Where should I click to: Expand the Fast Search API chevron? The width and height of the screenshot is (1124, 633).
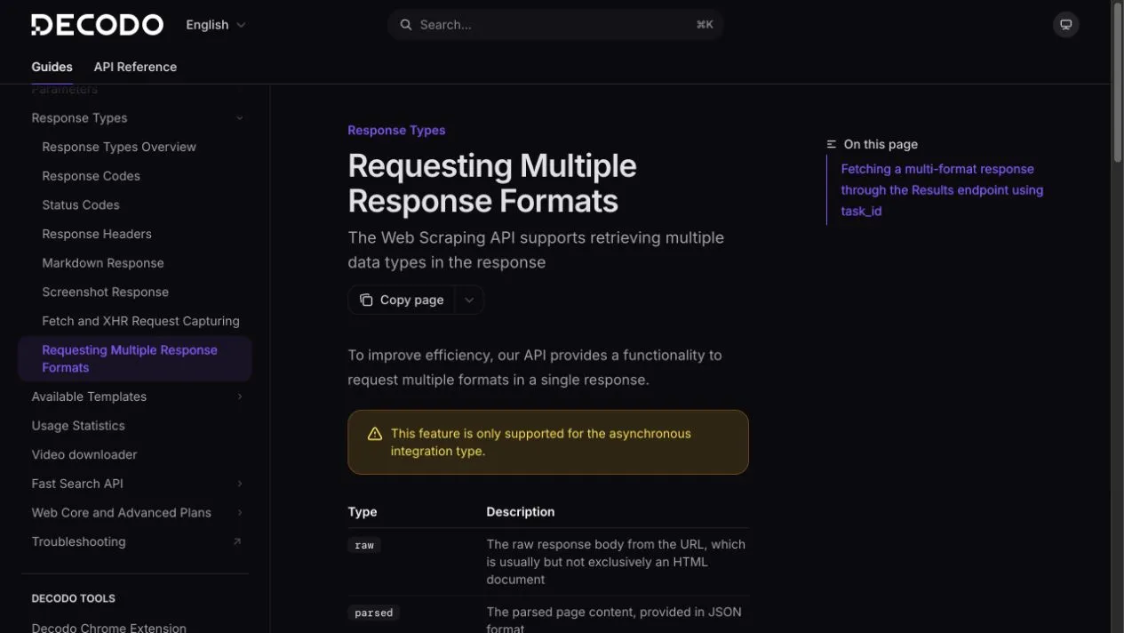tap(239, 484)
